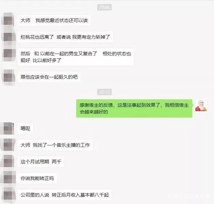Select the bubble about '以前在一起的男生又复合了'
This screenshot has height=204, width=214.
pyautogui.click(x=76, y=57)
